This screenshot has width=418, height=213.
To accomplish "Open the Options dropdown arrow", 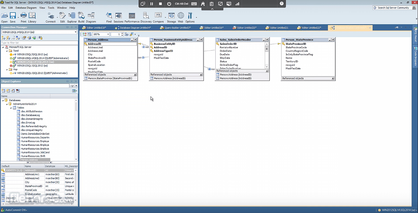I will (196, 17).
